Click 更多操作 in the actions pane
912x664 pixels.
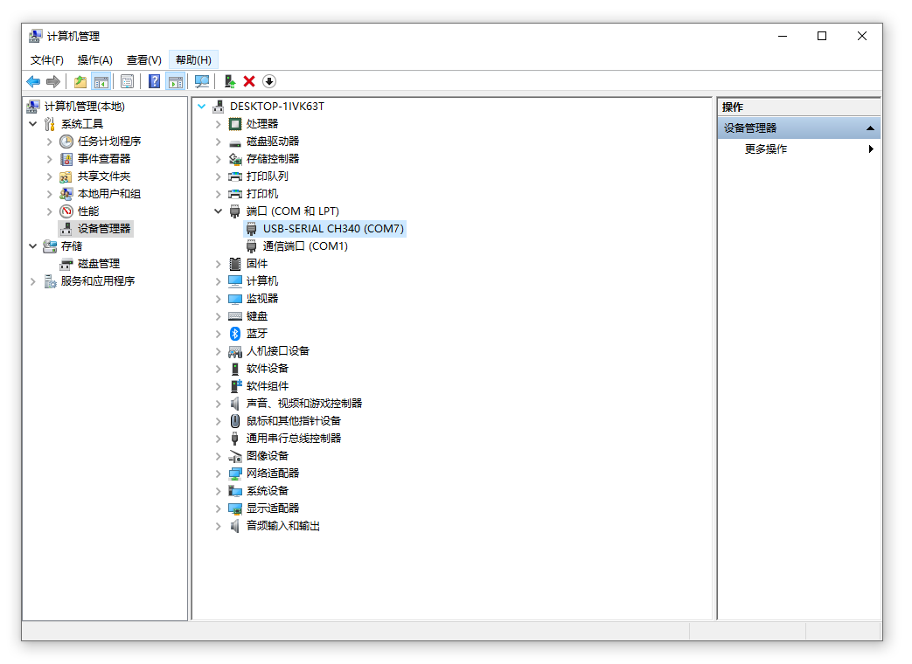point(766,149)
